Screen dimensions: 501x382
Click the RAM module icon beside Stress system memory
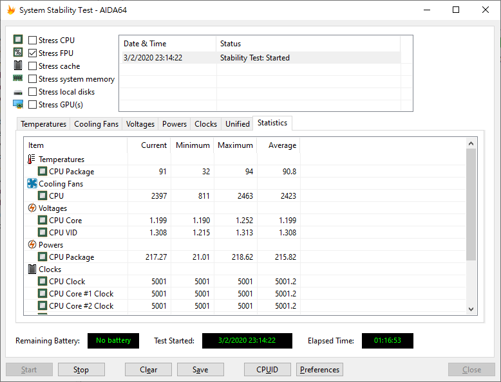(x=17, y=78)
